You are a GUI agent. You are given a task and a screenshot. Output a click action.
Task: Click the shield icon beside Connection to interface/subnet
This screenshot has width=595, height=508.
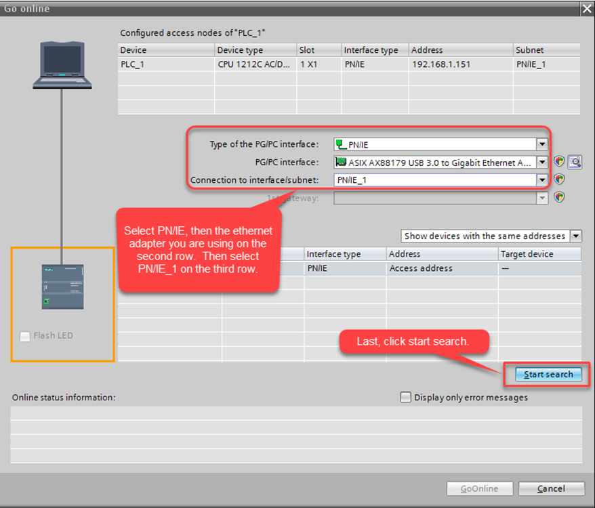click(558, 179)
